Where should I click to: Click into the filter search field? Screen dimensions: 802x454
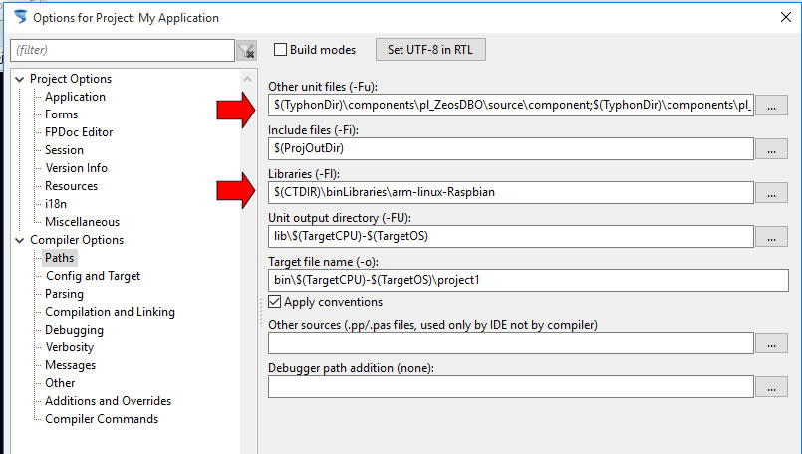click(123, 50)
